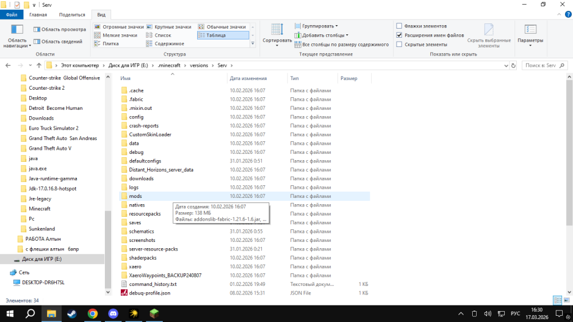The image size is (573, 322).
Task: Open the Minecraft block icon on taskbar
Action: [x=154, y=313]
